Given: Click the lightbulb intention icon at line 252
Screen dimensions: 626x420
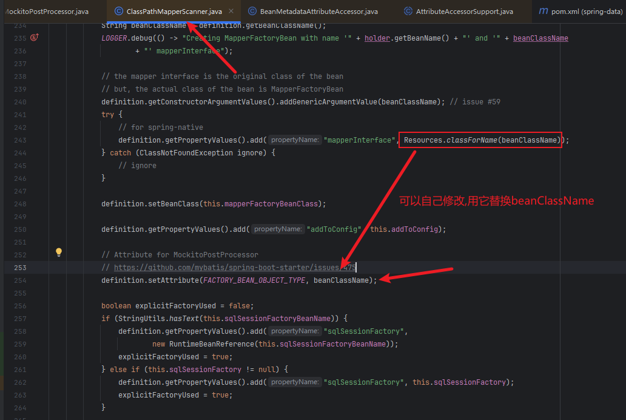Looking at the screenshot, I should (x=58, y=251).
